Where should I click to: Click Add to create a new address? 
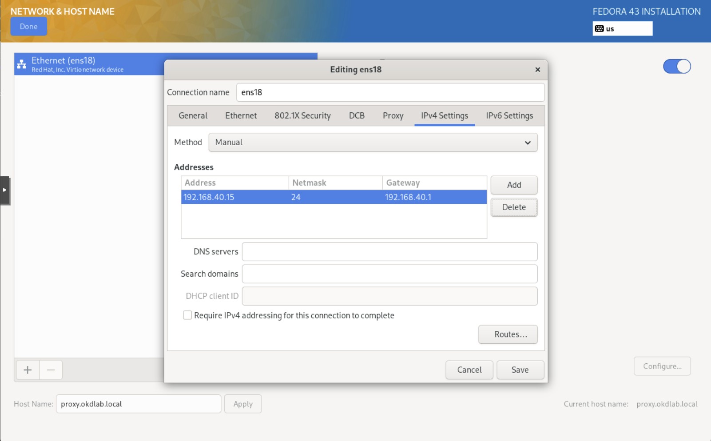click(x=513, y=185)
